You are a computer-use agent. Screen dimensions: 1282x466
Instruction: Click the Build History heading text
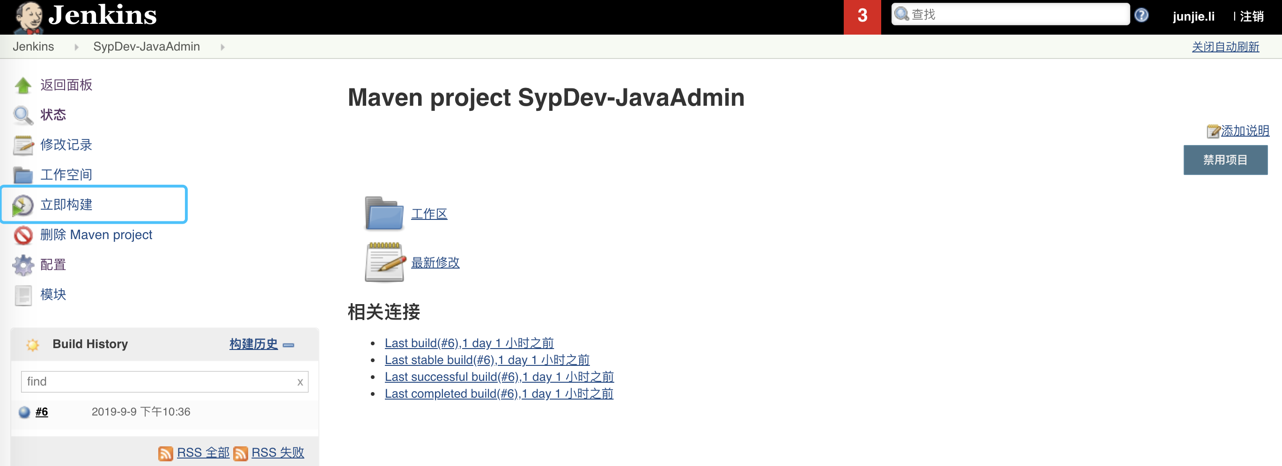point(90,344)
